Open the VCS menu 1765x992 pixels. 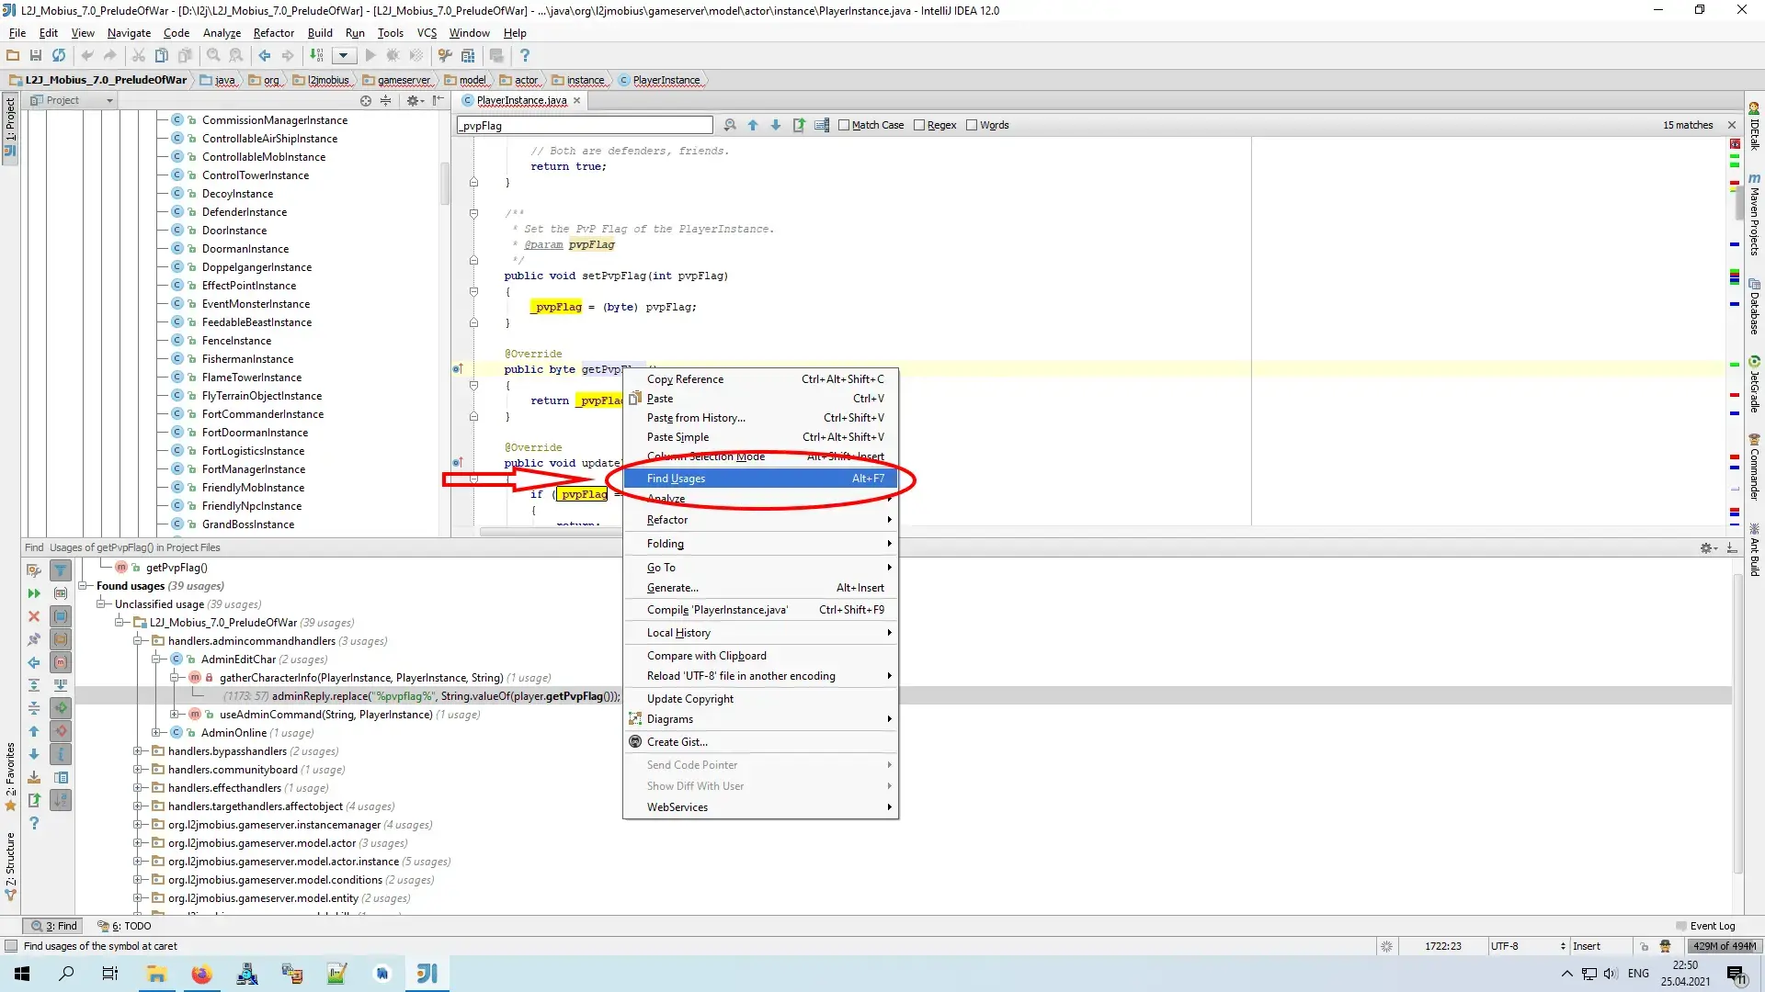[x=427, y=33]
